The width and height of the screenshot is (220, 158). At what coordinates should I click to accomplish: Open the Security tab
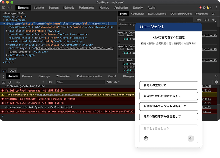coord(138,8)
